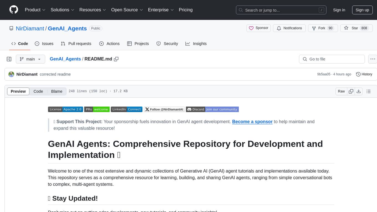This screenshot has width=377, height=212.
Task: Open the GenAI_Agents repository link
Action: pos(67,28)
